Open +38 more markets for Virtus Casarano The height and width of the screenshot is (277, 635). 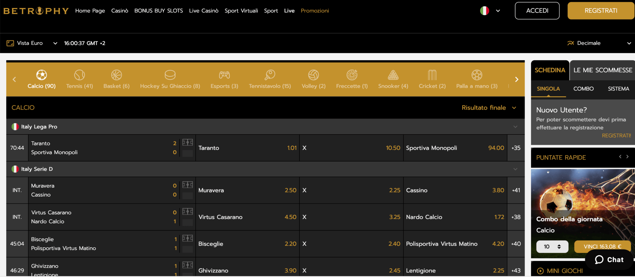coord(516,217)
